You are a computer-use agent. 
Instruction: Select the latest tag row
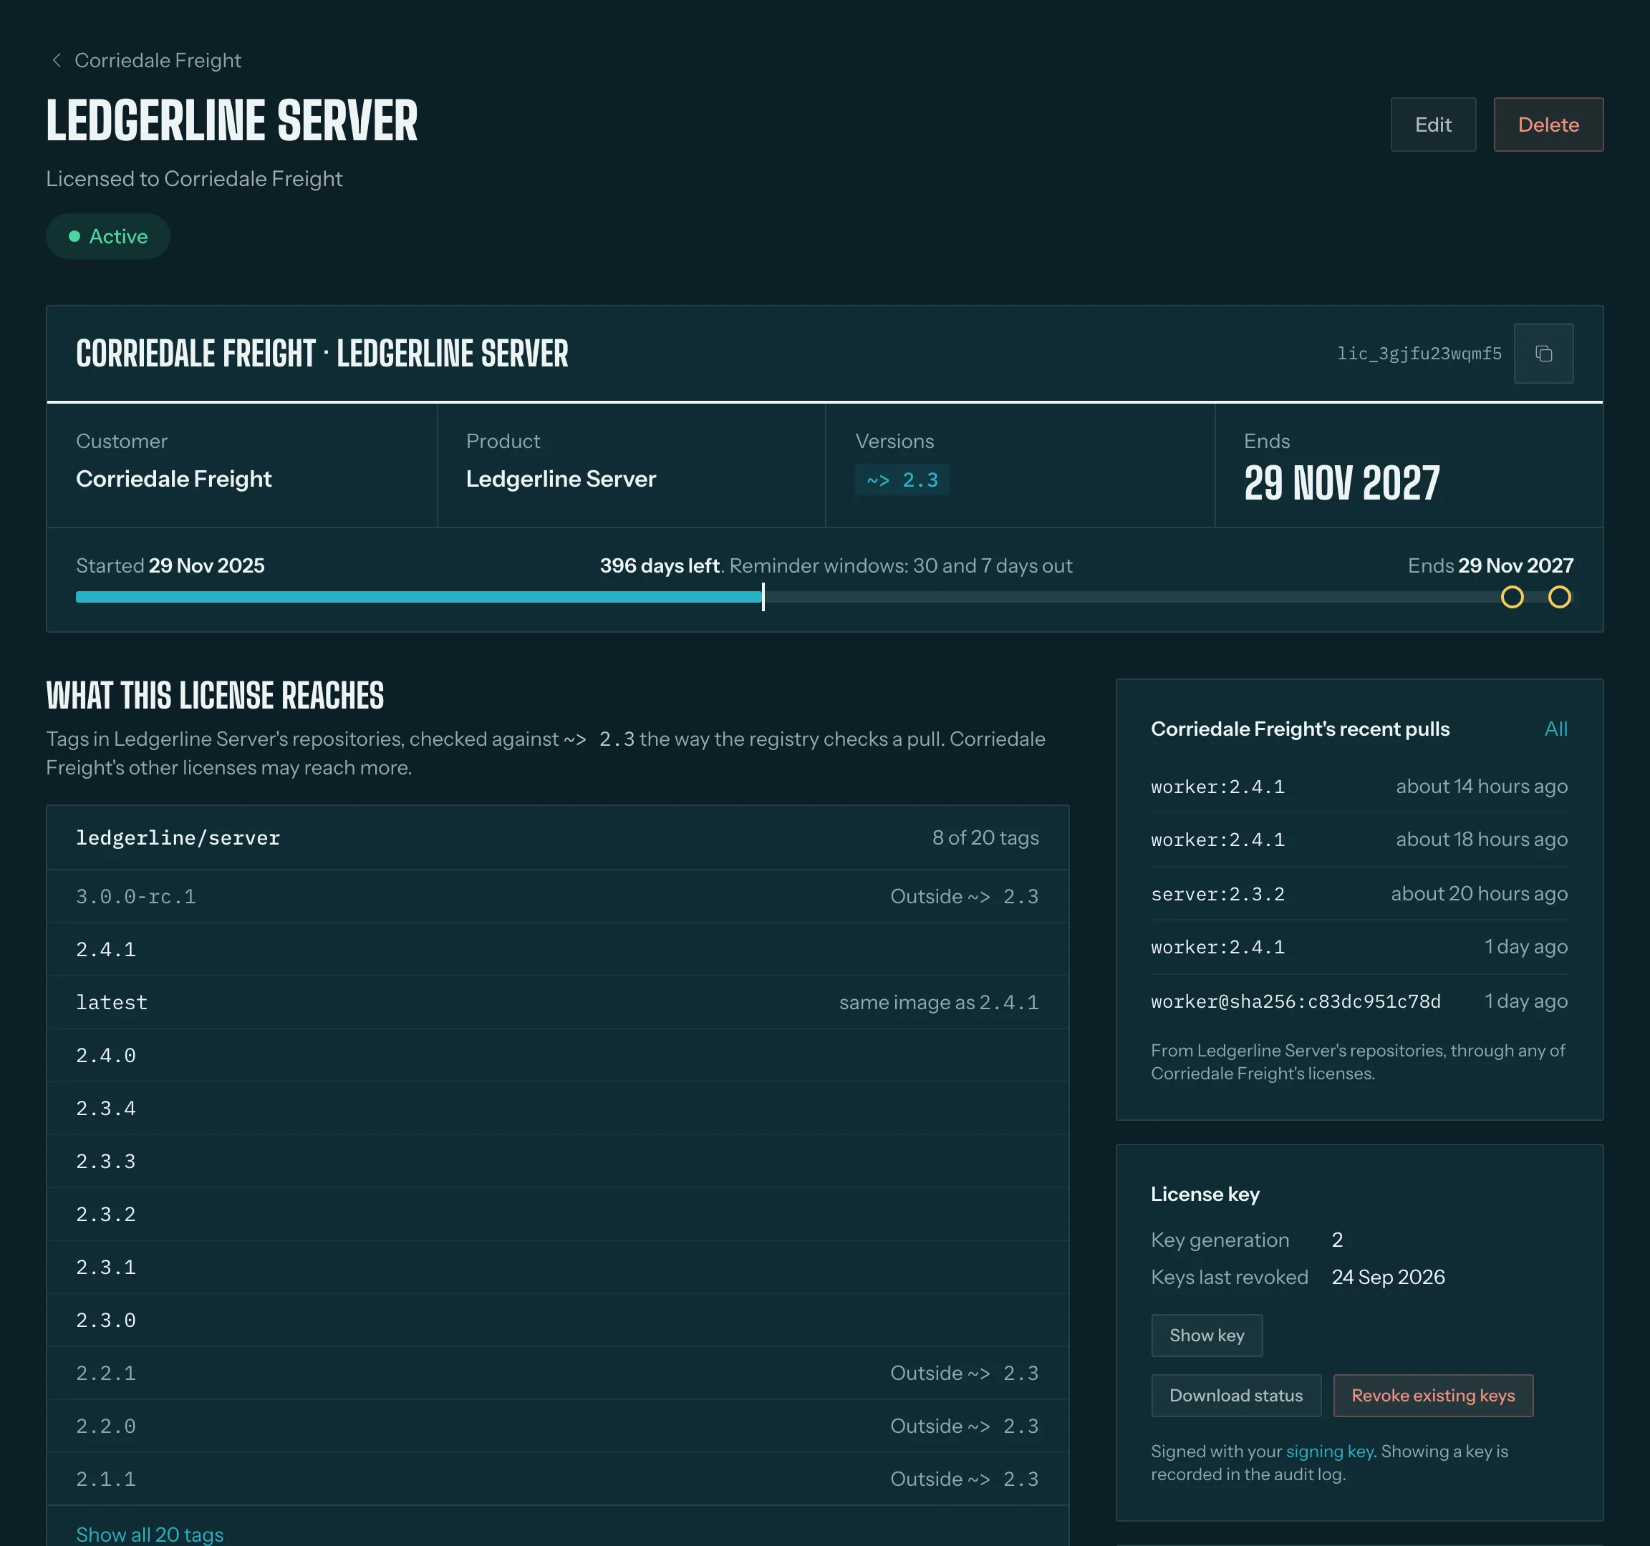[558, 1003]
